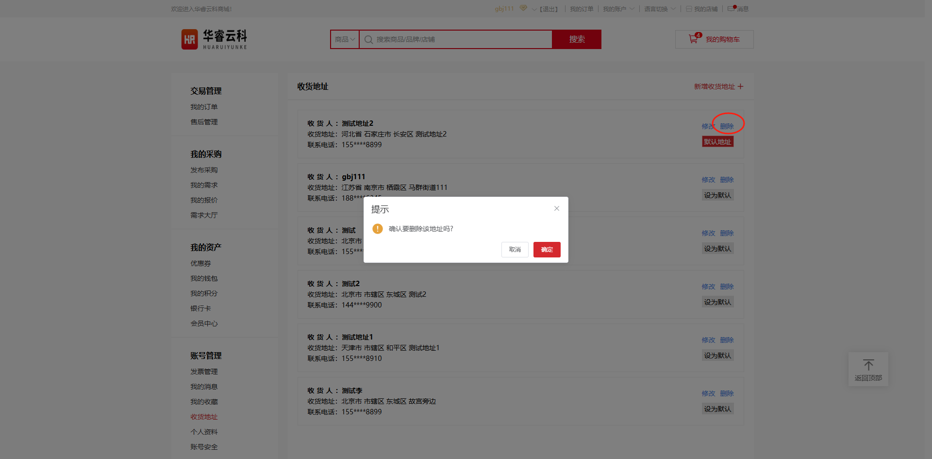Set 测试2 address as default
Viewport: 932px width, 459px height.
717,302
